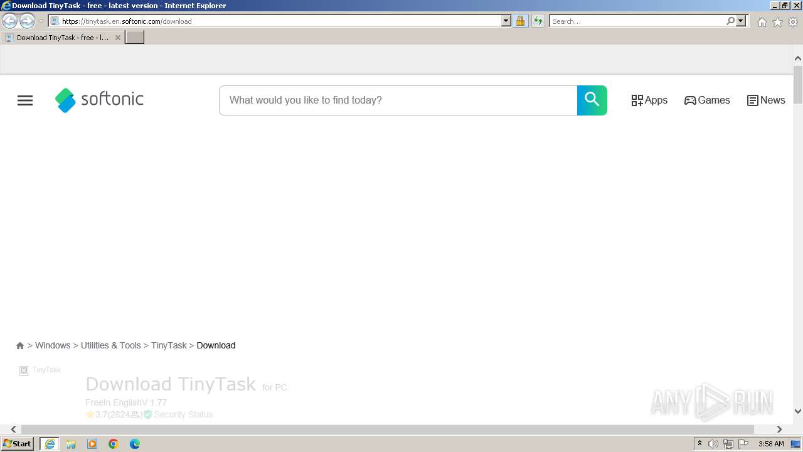Click the vertical scrollbar up arrow
This screenshot has height=452, width=803.
coord(798,58)
